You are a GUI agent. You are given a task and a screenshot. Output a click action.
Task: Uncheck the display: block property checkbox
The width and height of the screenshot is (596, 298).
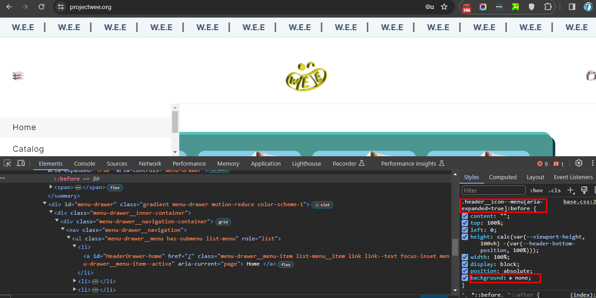point(465,264)
